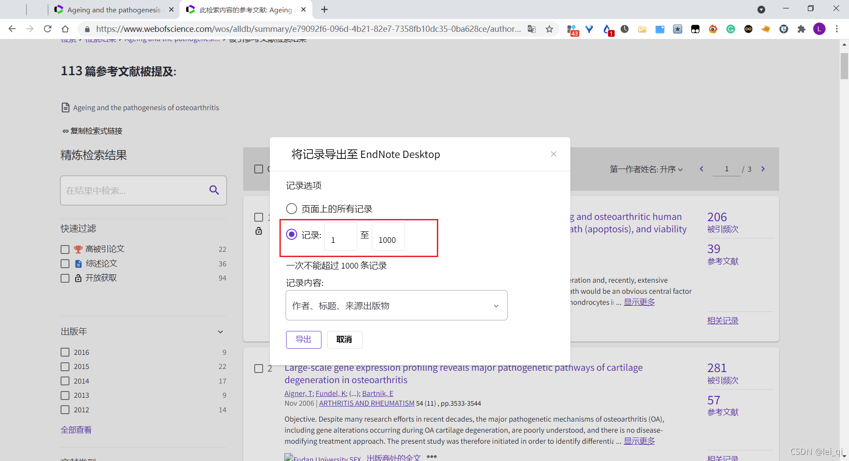Check the 2015 publication year filter
Image resolution: width=849 pixels, height=461 pixels.
click(x=65, y=367)
